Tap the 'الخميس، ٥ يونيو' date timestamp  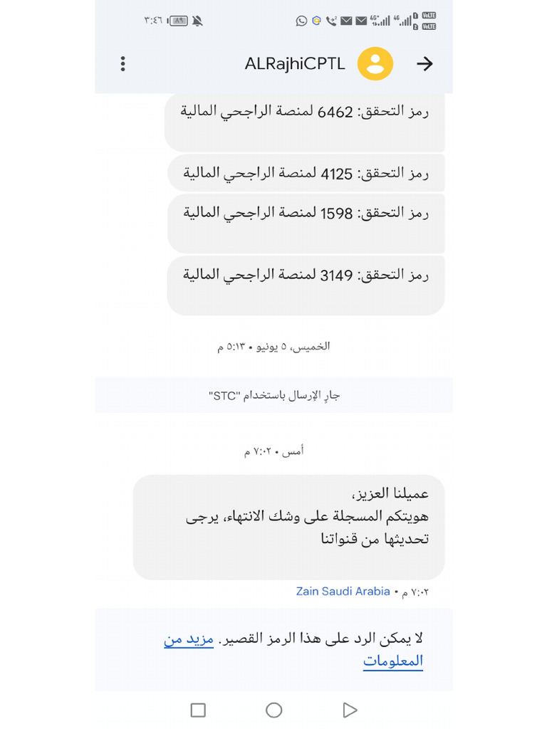point(273,347)
